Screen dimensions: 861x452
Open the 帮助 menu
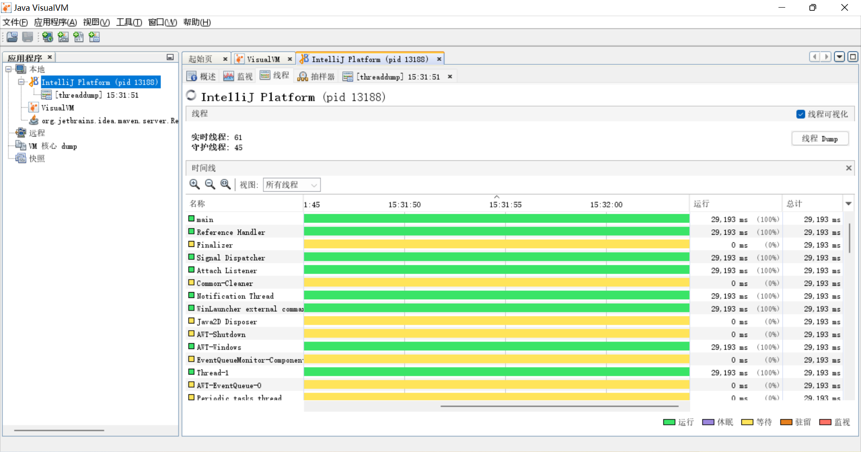pos(197,22)
